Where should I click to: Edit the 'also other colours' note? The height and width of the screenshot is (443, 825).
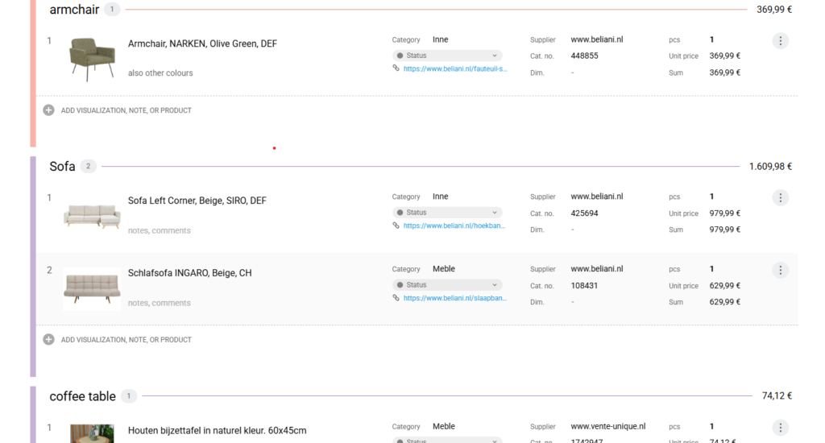[160, 73]
